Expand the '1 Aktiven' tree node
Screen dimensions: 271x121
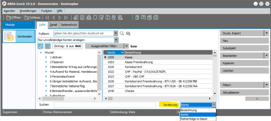click(46, 57)
